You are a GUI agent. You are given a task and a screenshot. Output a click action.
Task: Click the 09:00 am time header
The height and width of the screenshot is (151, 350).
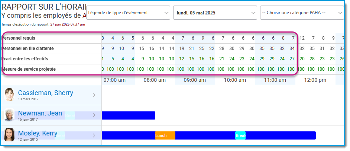click(195, 80)
